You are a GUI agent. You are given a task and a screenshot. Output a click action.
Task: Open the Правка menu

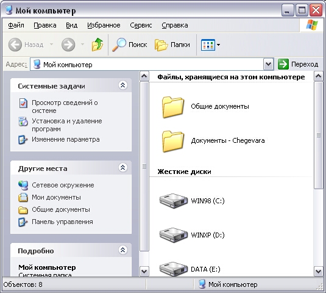[x=45, y=25]
